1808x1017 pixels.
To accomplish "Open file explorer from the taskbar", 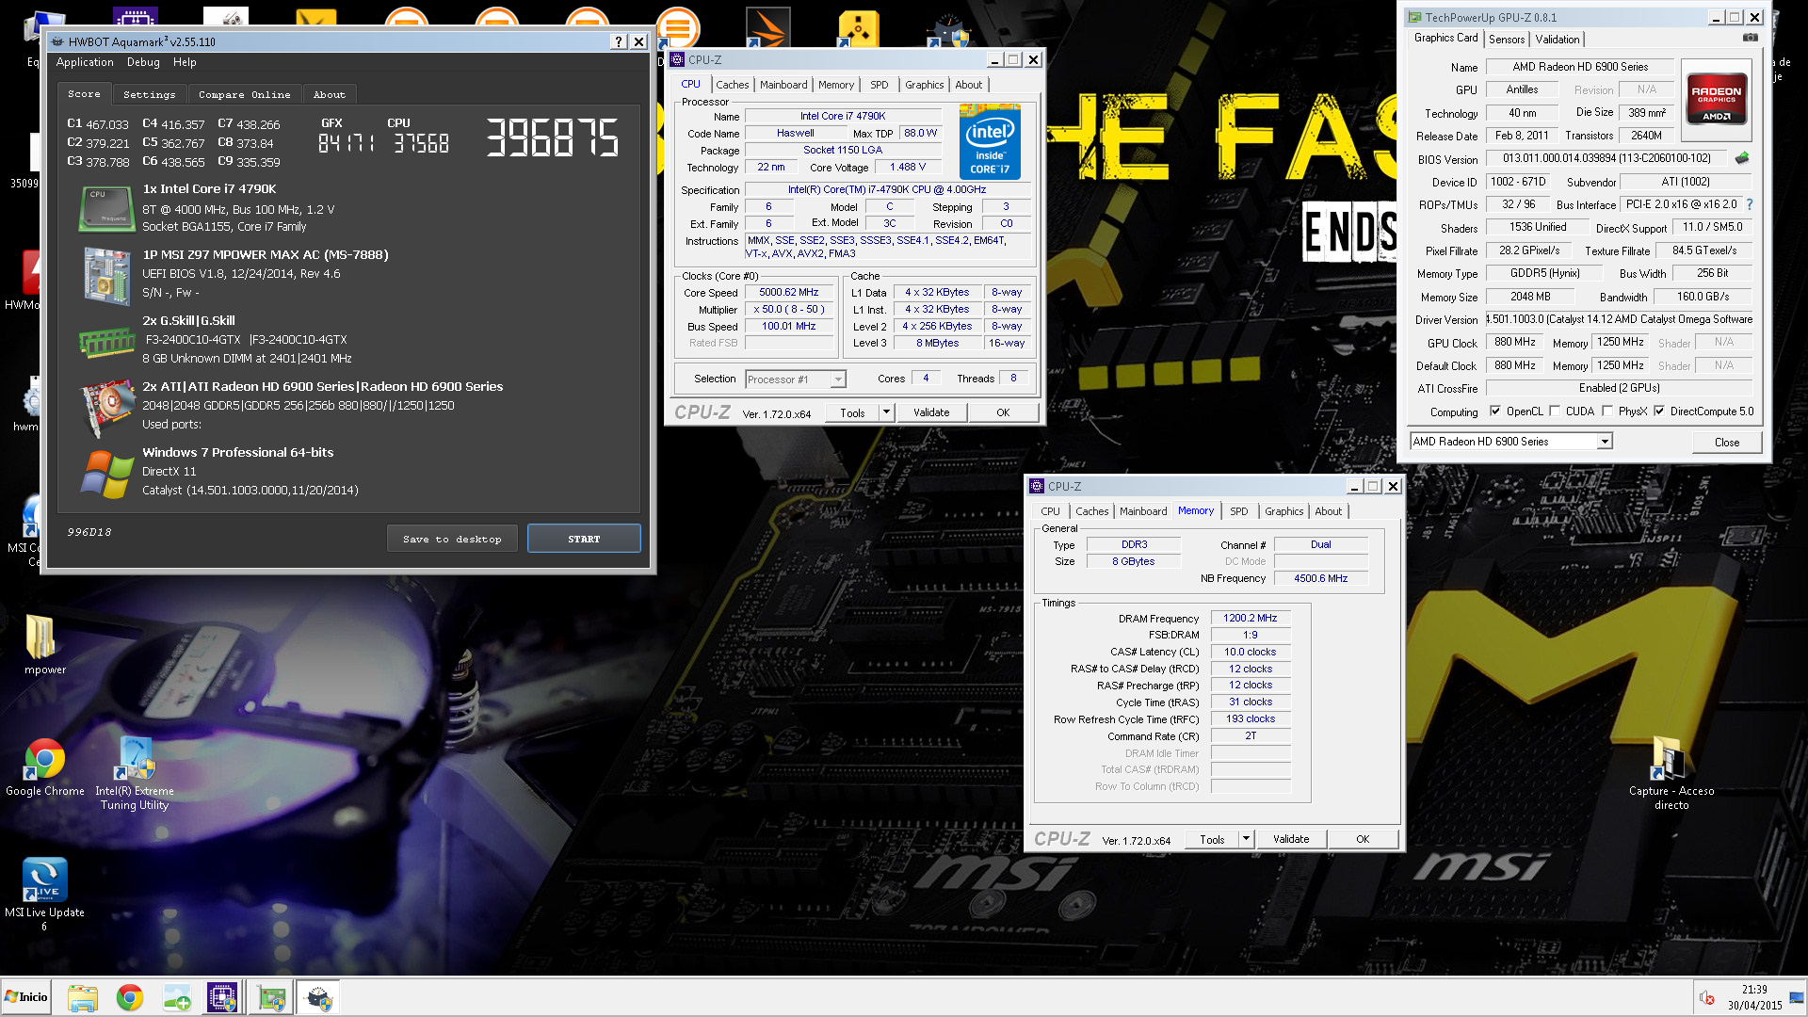I will [83, 997].
